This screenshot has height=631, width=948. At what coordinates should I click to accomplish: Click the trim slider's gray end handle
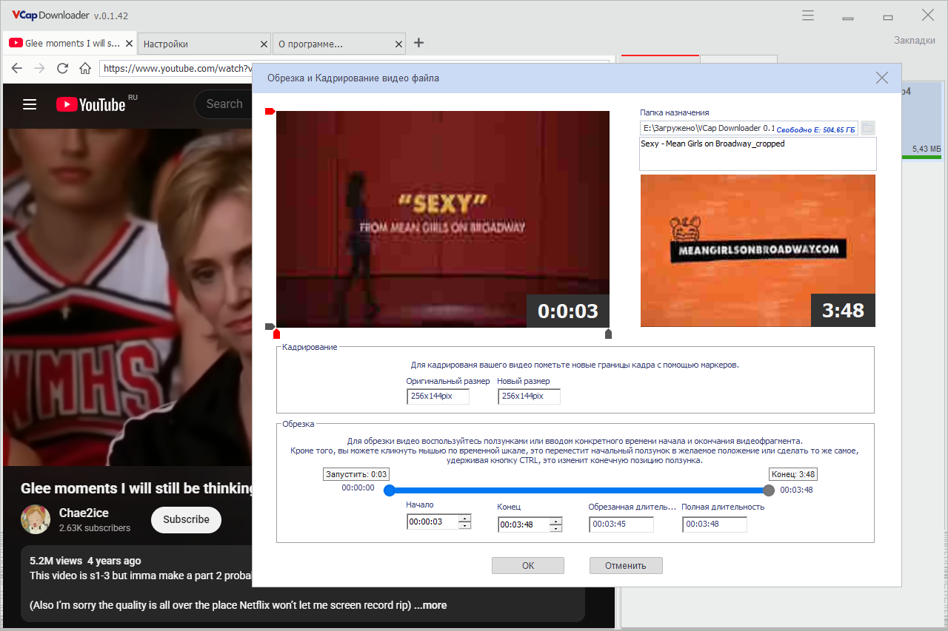pyautogui.click(x=769, y=490)
